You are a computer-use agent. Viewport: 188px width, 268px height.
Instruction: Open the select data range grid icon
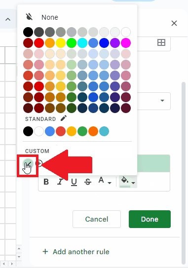[x=161, y=42]
